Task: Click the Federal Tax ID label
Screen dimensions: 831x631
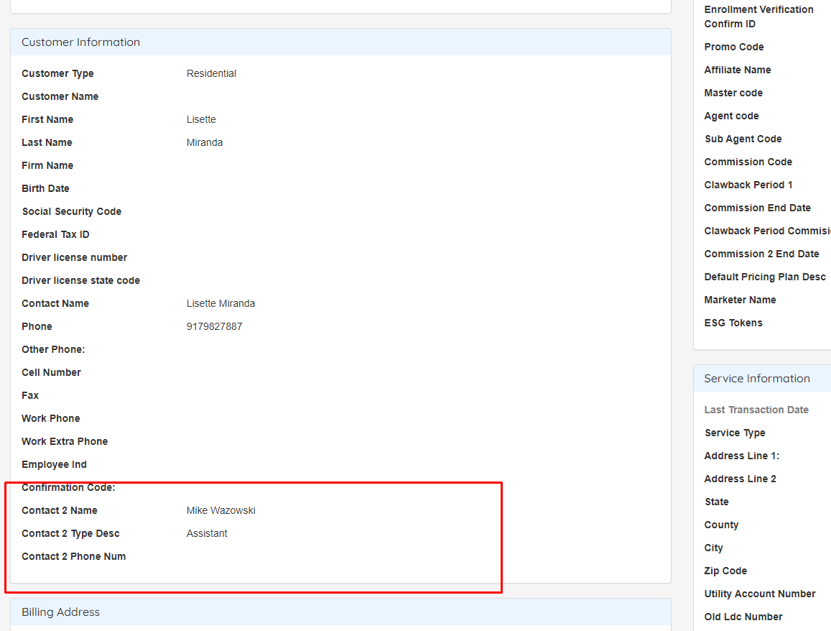Action: coord(55,234)
